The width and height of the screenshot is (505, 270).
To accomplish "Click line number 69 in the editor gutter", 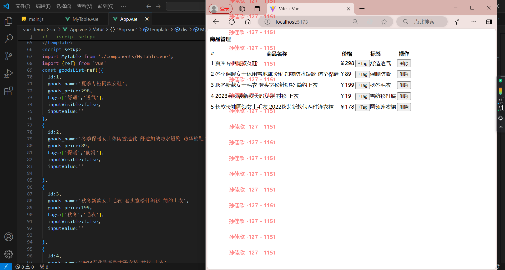I will pyautogui.click(x=30, y=70).
